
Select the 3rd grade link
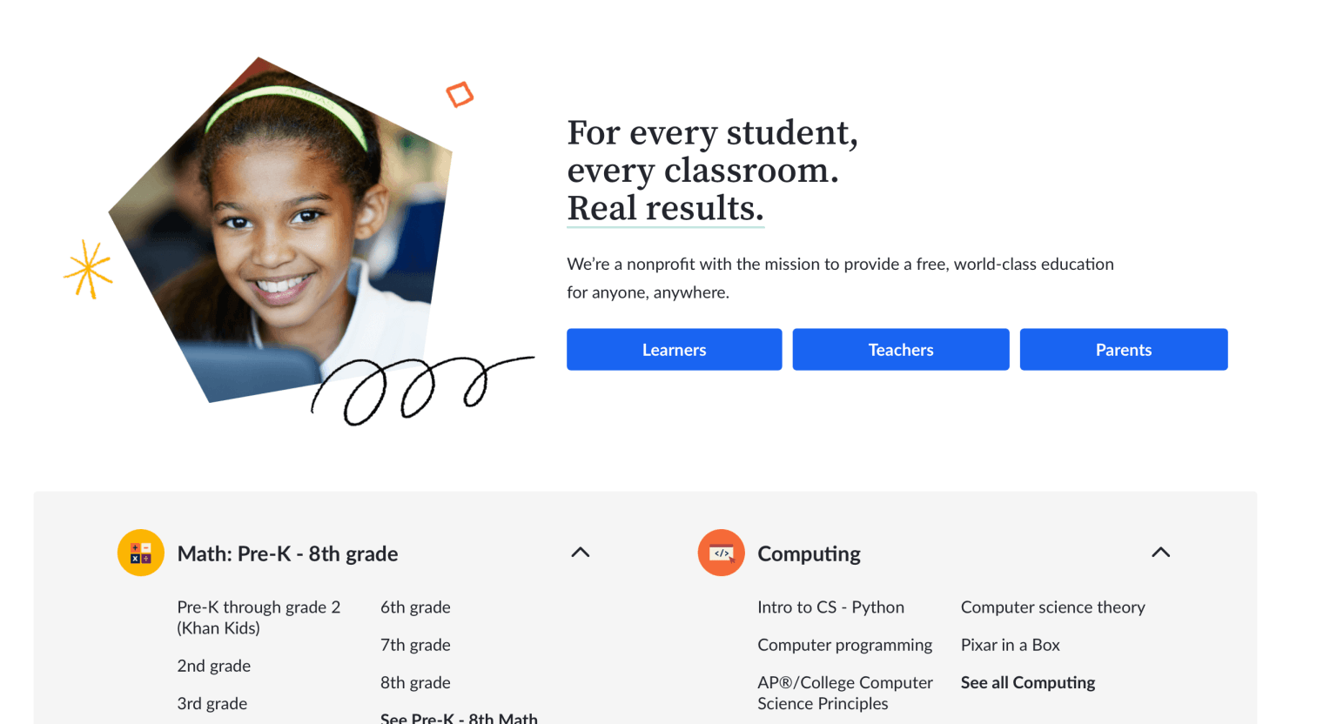[x=212, y=704]
